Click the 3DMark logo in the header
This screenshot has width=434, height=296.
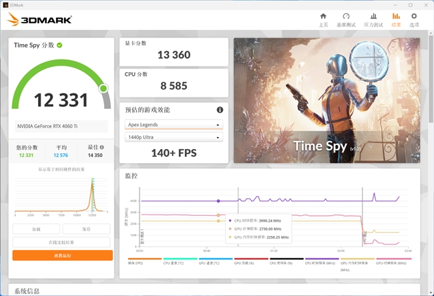click(x=39, y=19)
